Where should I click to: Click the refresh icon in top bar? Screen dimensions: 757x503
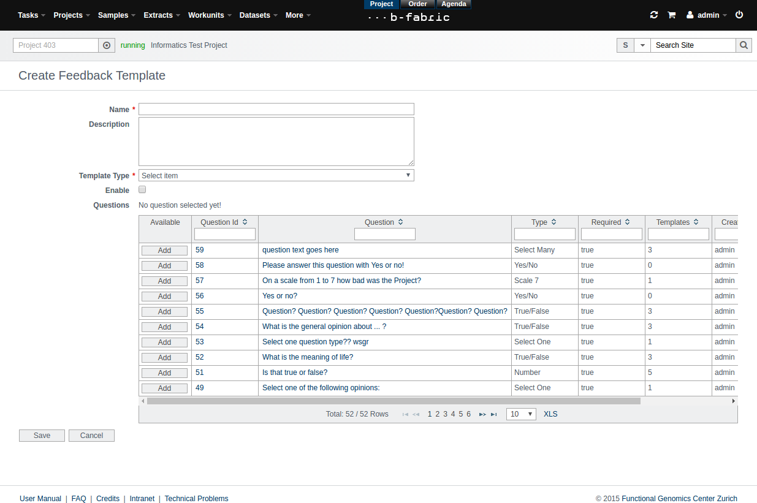tap(654, 15)
